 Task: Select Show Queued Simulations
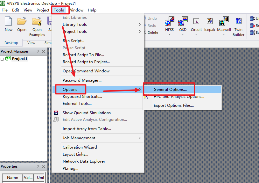coord(87,113)
